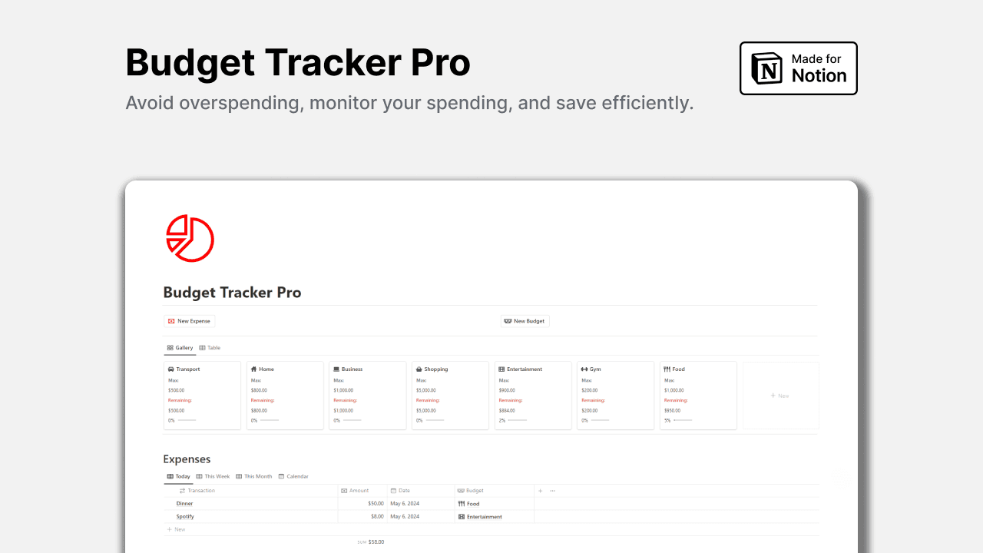Click the New Expense button
The image size is (983, 553).
pyautogui.click(x=189, y=321)
